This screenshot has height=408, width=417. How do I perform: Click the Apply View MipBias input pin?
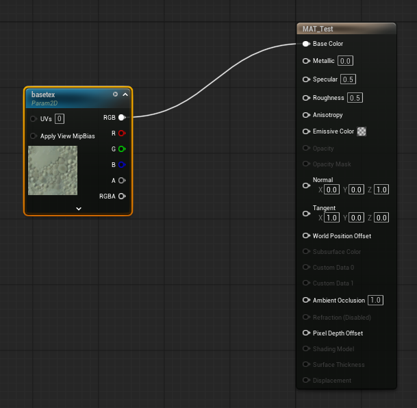click(34, 136)
